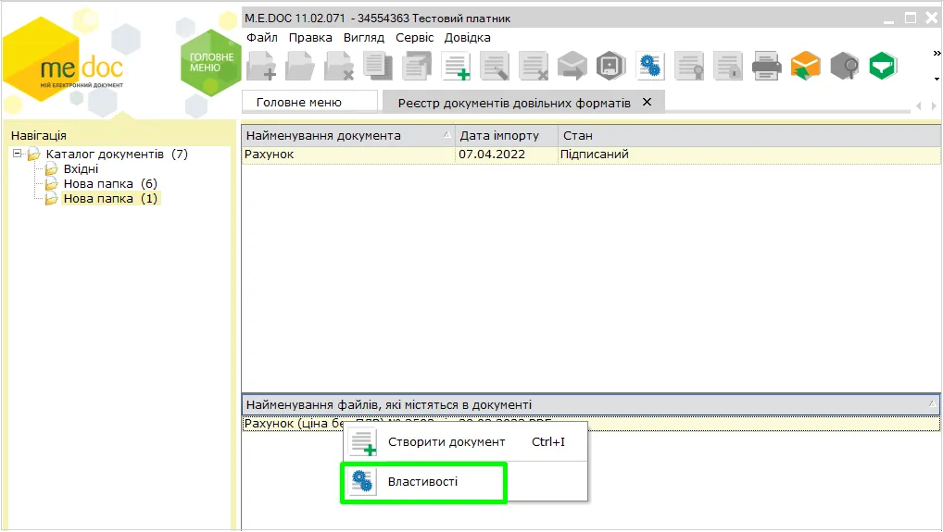
Task: Click gears icon beside Властивості in context menu
Action: [x=362, y=481]
